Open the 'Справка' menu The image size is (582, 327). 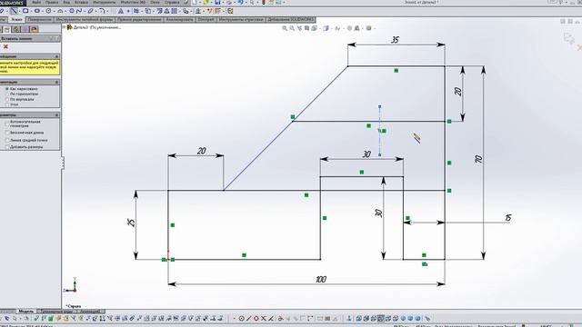(x=172, y=3)
